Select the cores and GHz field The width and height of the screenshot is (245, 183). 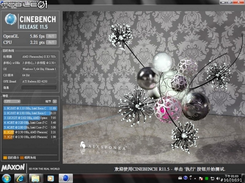click(x=39, y=63)
